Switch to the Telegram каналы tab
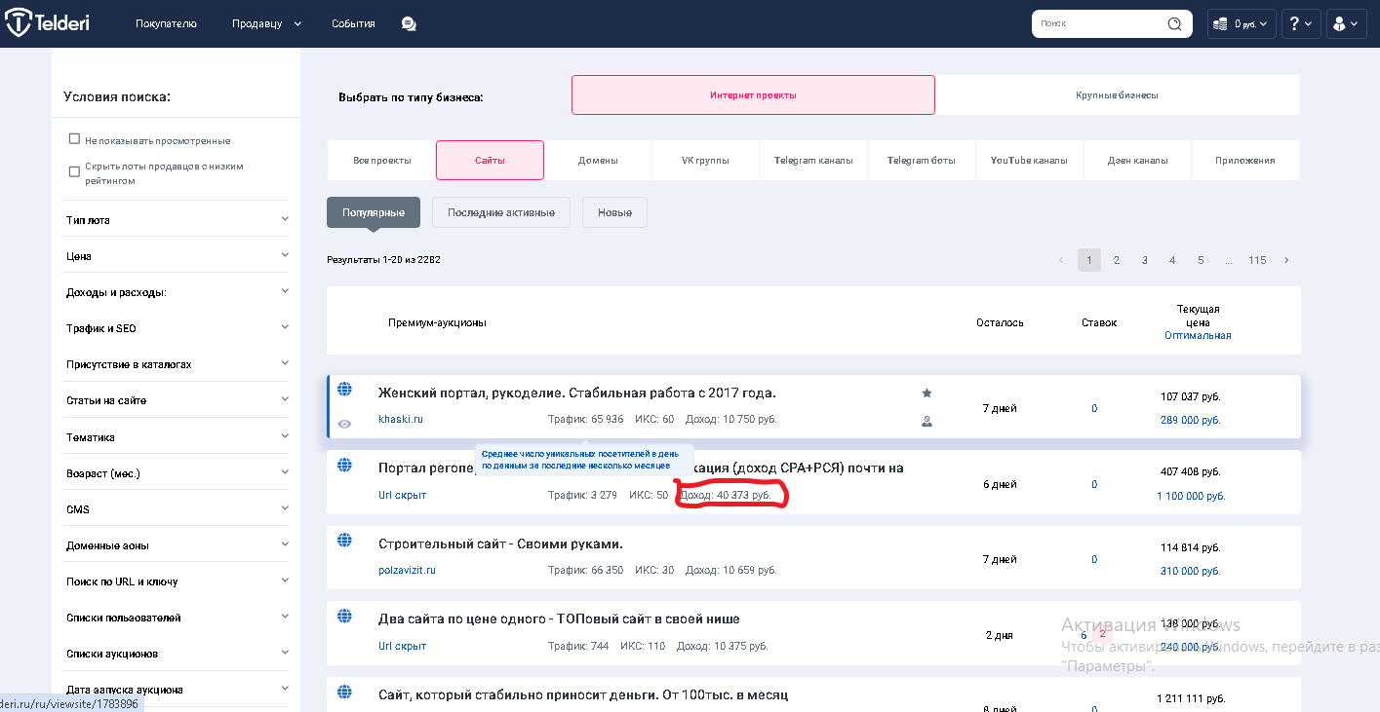Image resolution: width=1380 pixels, height=712 pixels. (813, 160)
